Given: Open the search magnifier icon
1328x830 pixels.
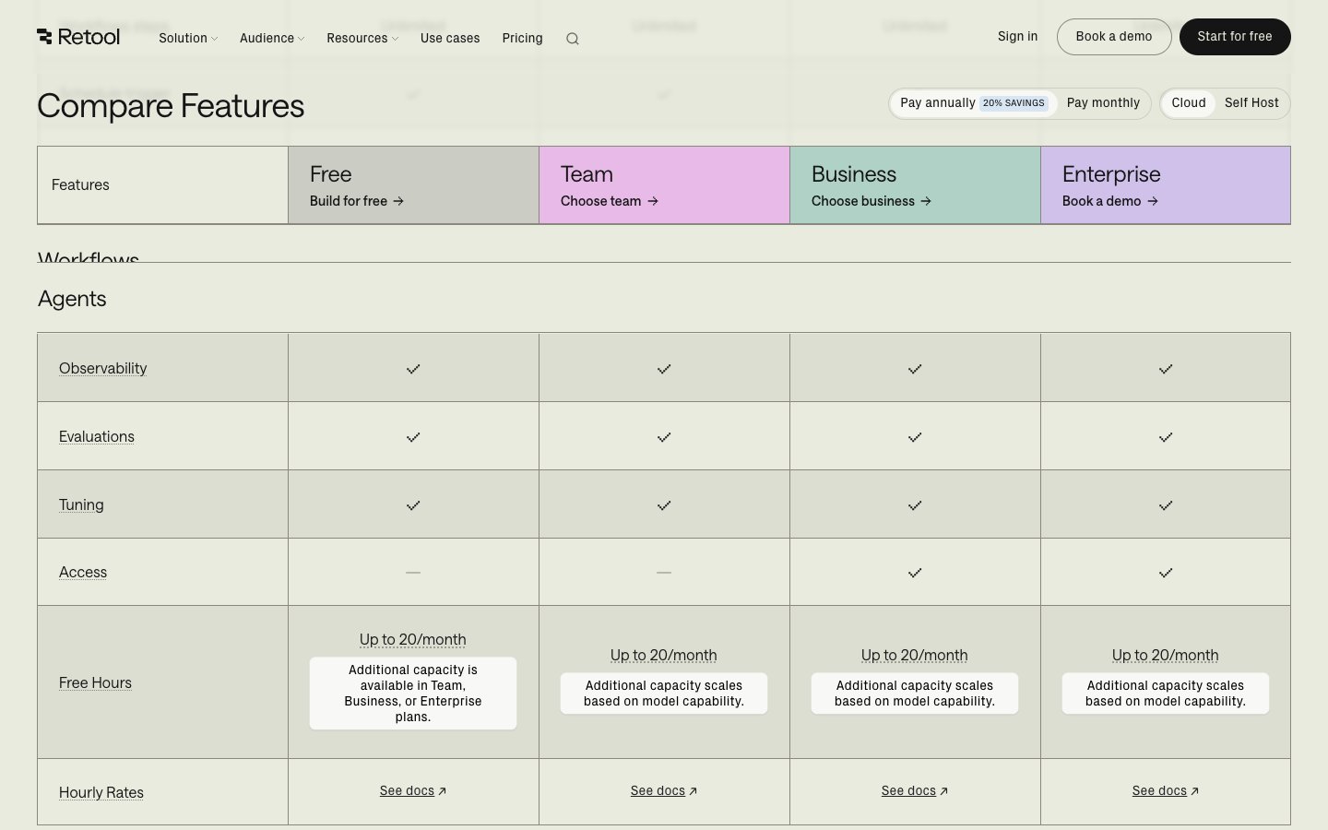Looking at the screenshot, I should click(572, 39).
